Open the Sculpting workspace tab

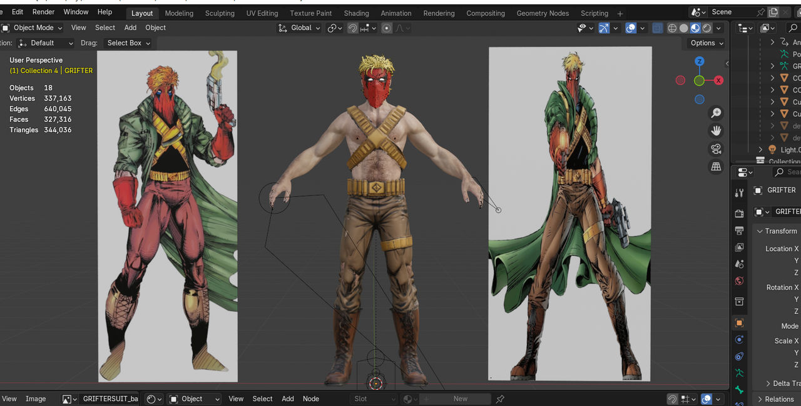coord(220,13)
